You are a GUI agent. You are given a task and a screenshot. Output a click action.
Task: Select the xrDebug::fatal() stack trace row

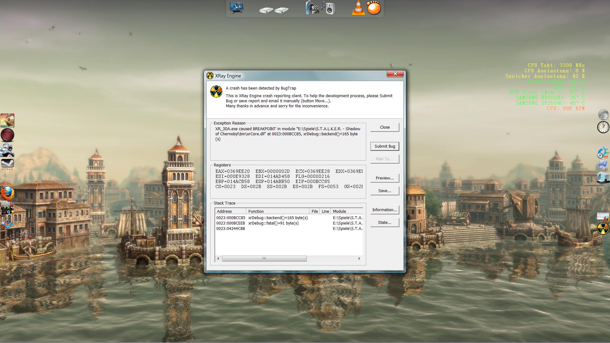click(x=273, y=223)
